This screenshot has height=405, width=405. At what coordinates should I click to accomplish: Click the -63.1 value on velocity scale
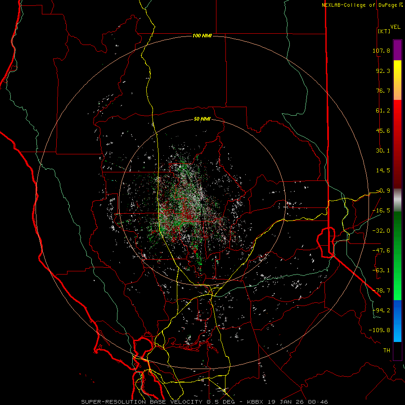381,270
